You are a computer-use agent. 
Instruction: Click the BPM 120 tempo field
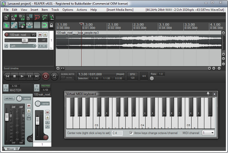pyautogui.click(x=132, y=76)
